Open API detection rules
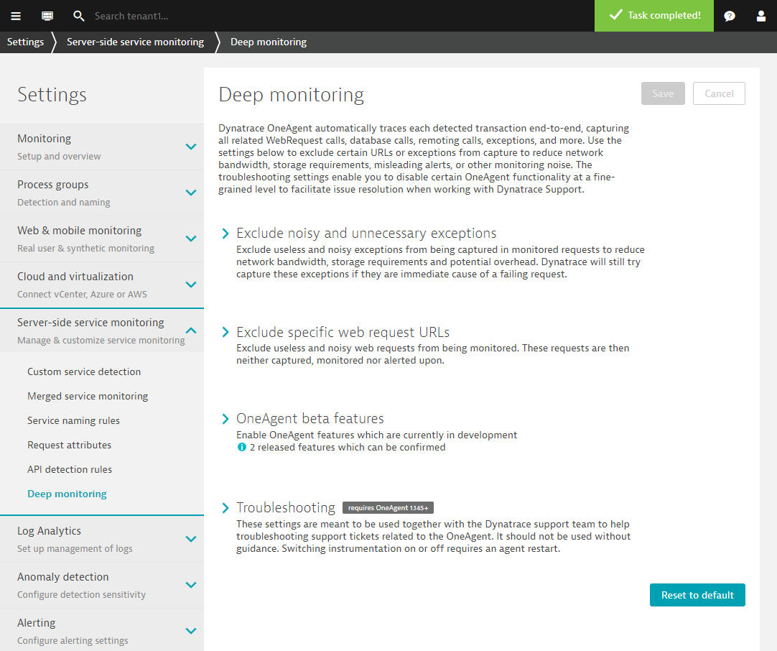Viewport: 777px width, 651px height. 70,469
